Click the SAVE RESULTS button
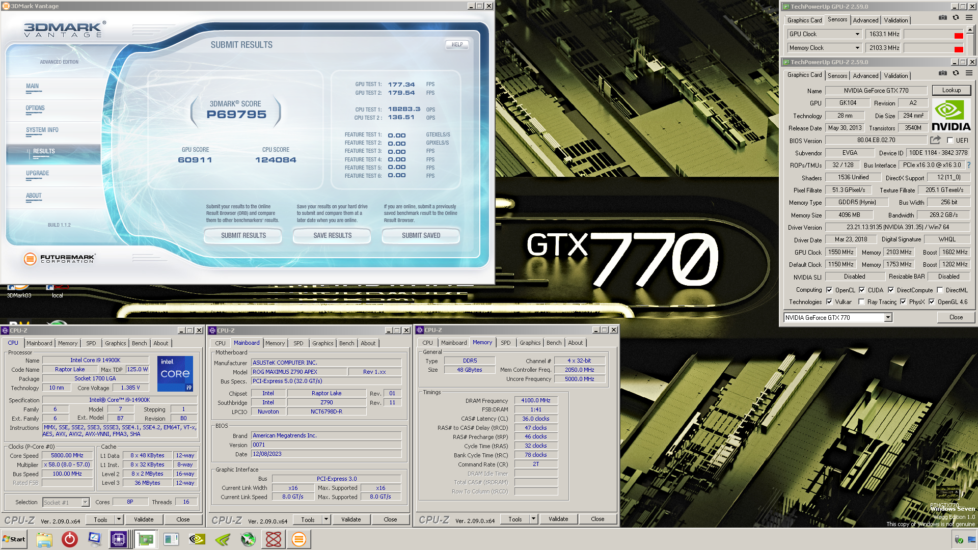The height and width of the screenshot is (550, 978). pyautogui.click(x=332, y=235)
